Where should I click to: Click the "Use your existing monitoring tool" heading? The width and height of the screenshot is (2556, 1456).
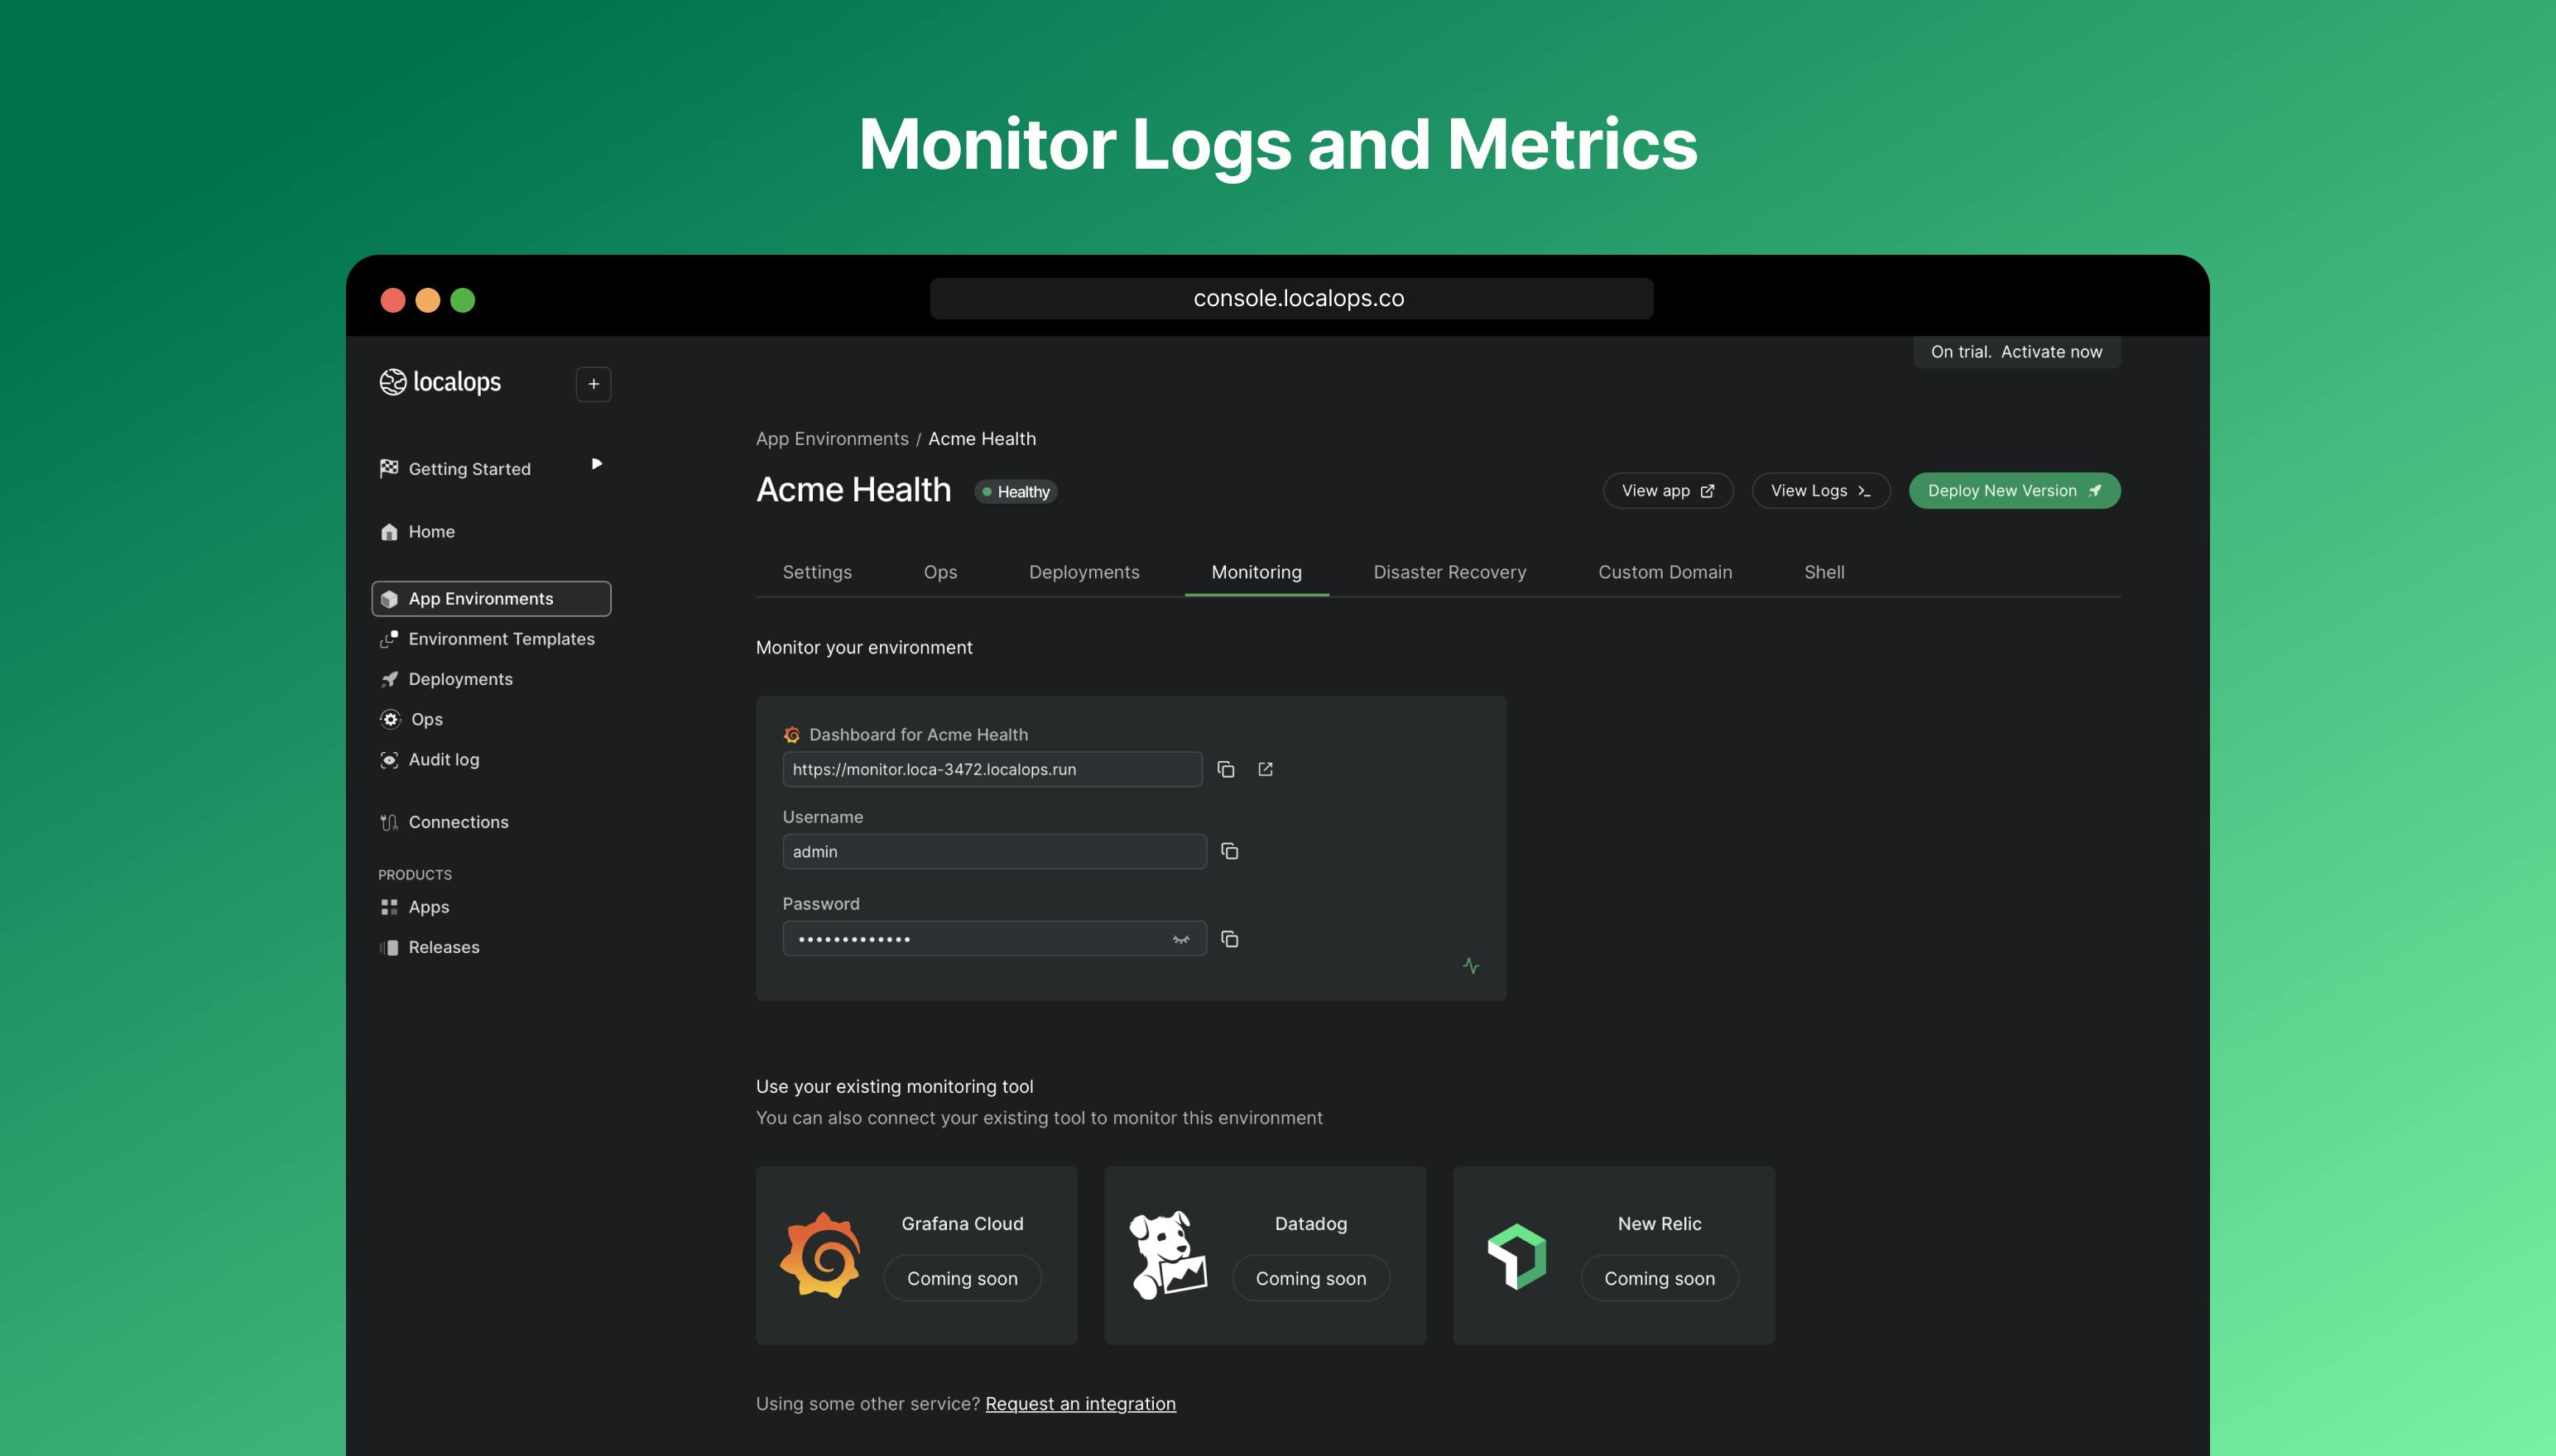coord(894,1087)
